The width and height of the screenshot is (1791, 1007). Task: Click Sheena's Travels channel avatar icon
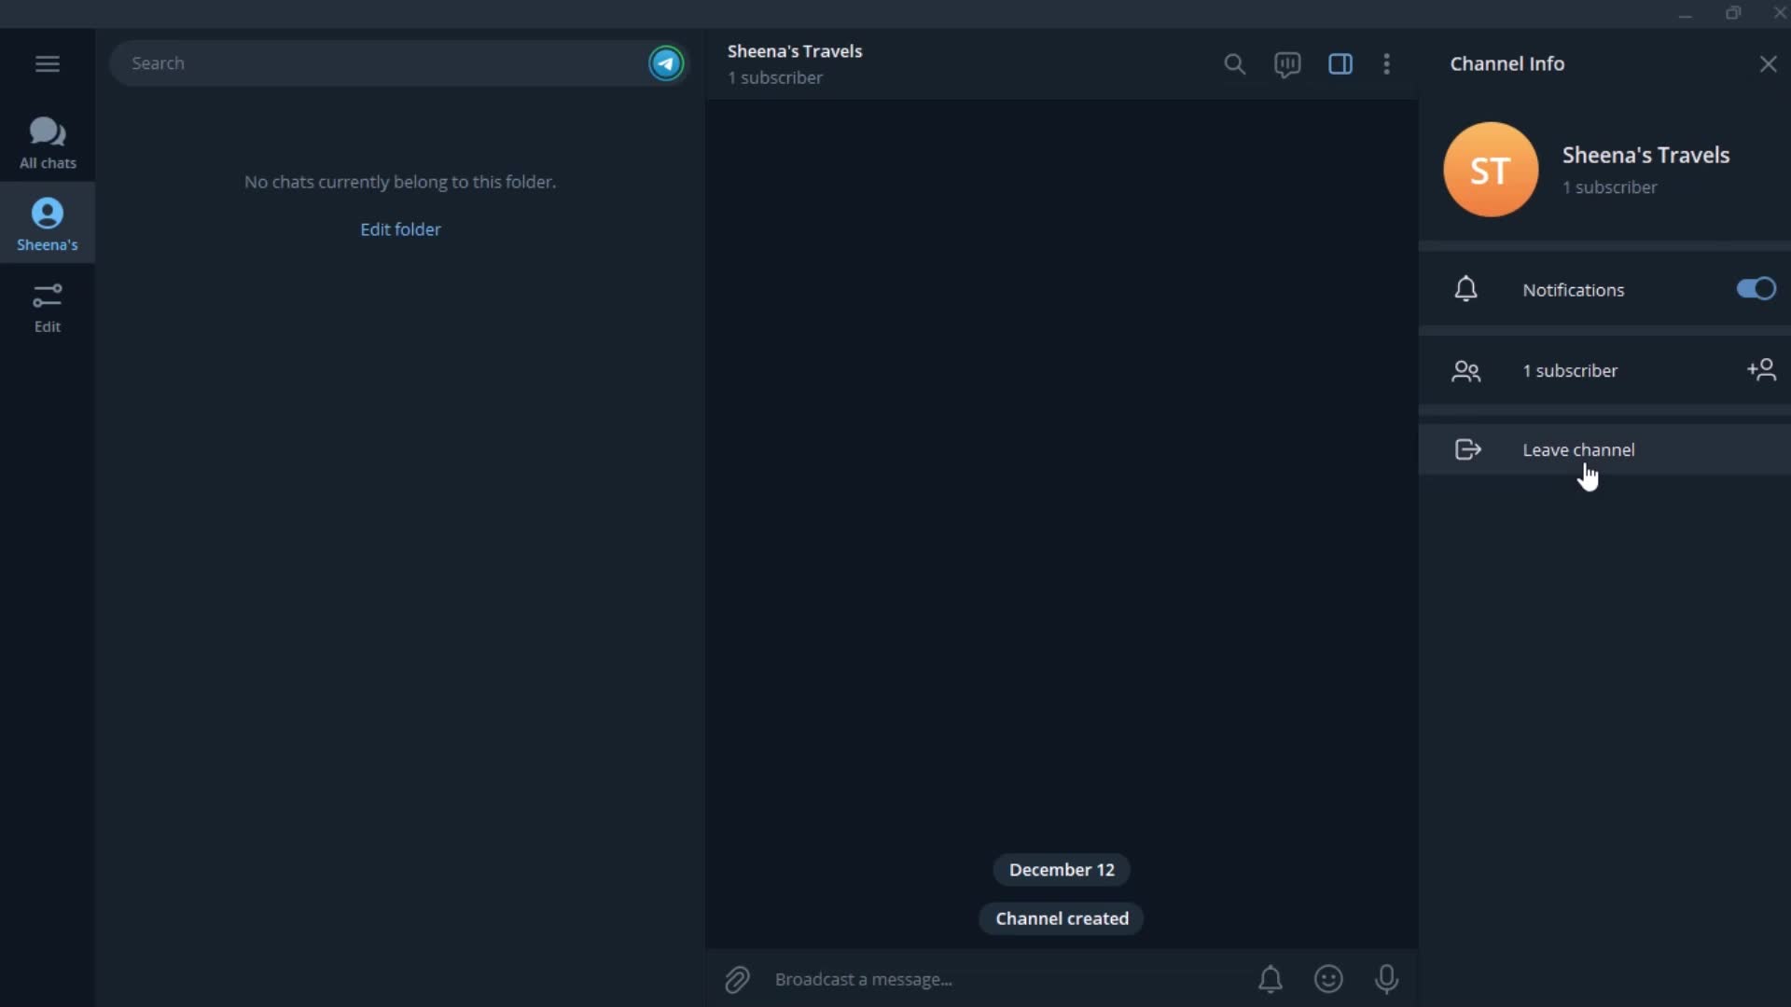[1491, 169]
